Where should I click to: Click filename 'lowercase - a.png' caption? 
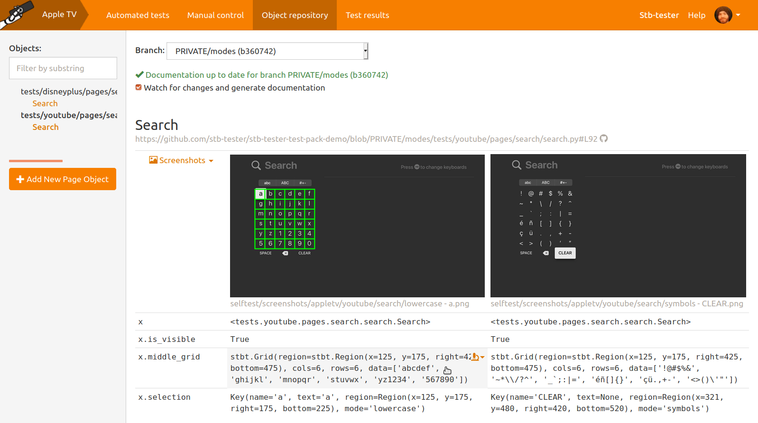(x=350, y=303)
